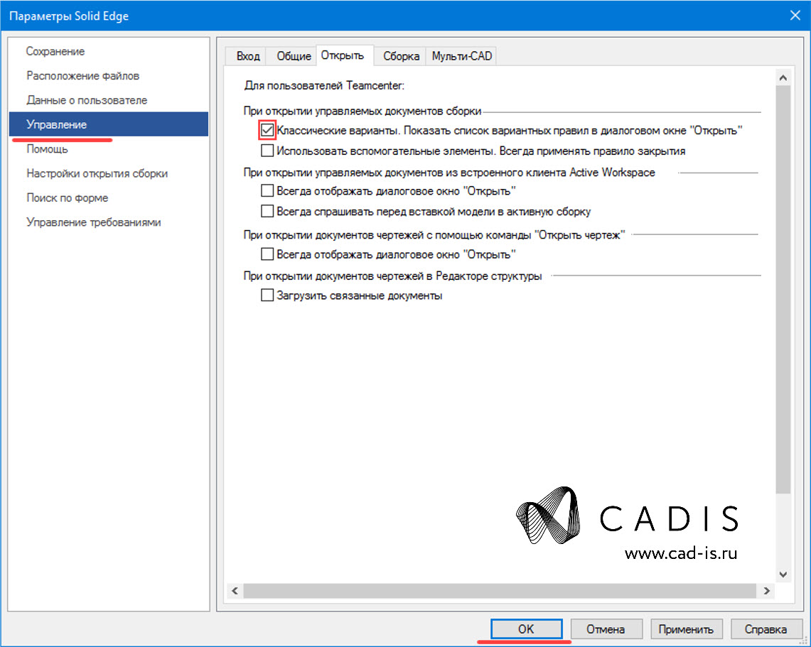Image resolution: width=811 pixels, height=647 pixels.
Task: Enable Загрузить связанные документы checkbox
Action: [267, 295]
